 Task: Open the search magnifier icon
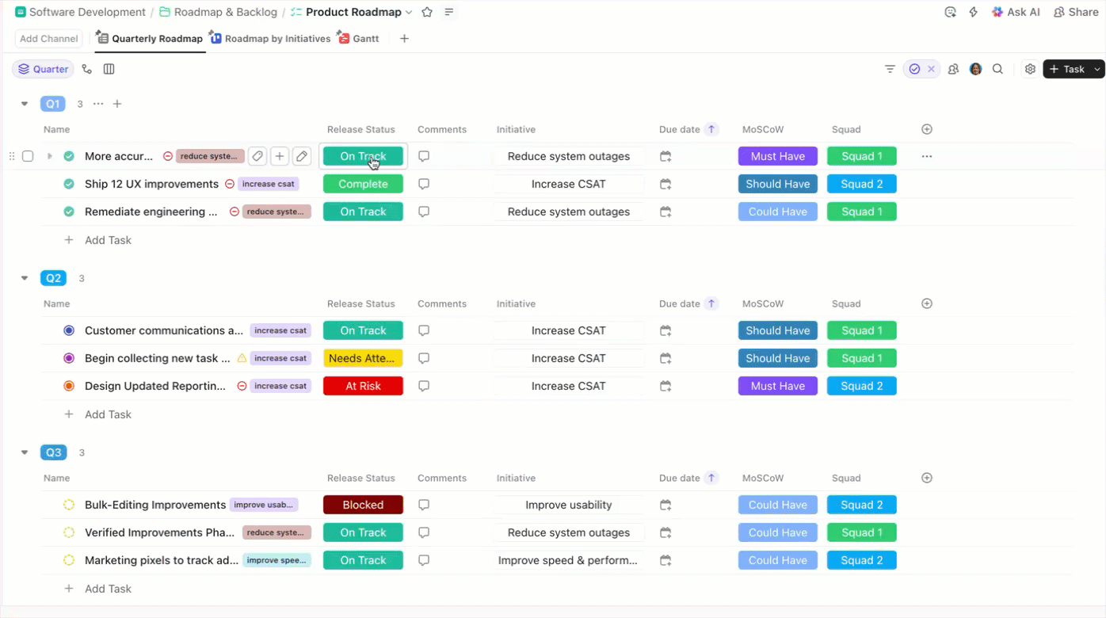997,69
